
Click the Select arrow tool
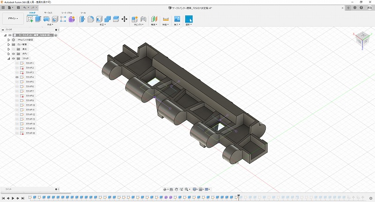point(189,19)
